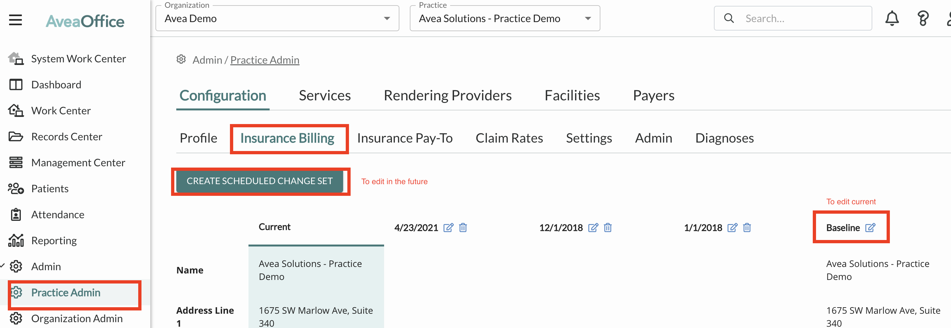Expand the Organization dropdown

click(x=386, y=19)
